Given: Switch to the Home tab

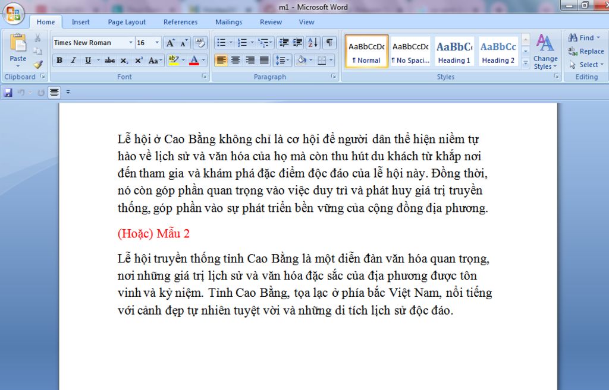Looking at the screenshot, I should tap(45, 22).
